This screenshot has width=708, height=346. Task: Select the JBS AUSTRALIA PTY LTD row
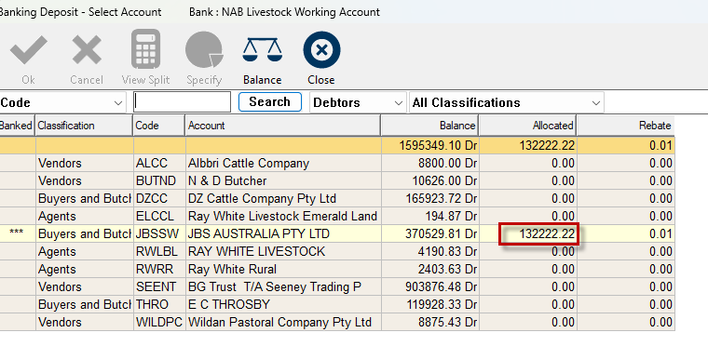coord(337,233)
